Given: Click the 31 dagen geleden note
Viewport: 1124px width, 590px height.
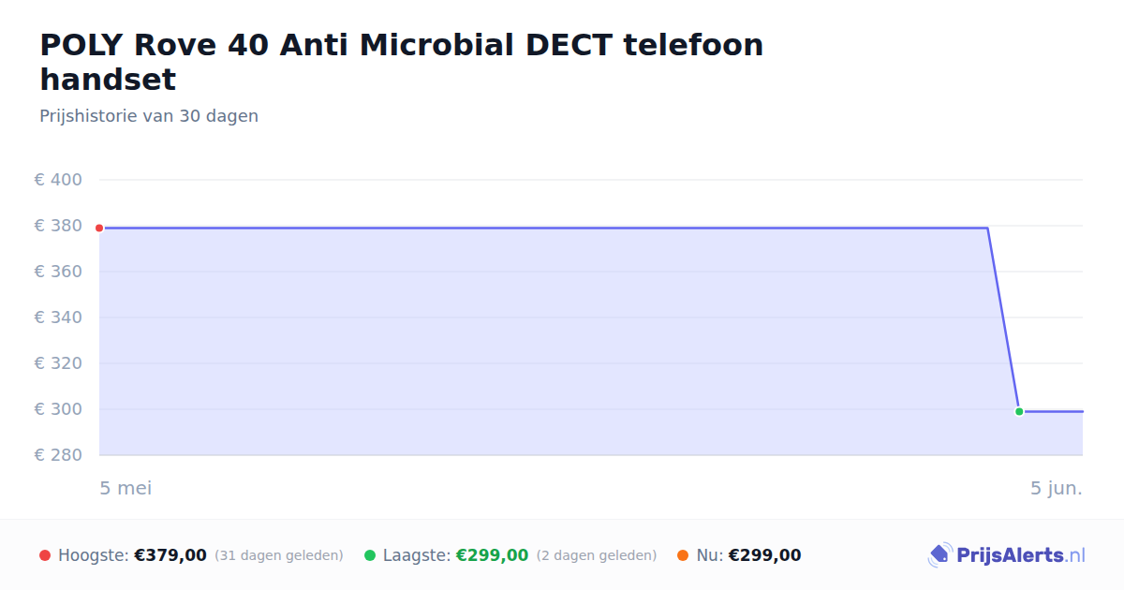Looking at the screenshot, I should tap(279, 555).
